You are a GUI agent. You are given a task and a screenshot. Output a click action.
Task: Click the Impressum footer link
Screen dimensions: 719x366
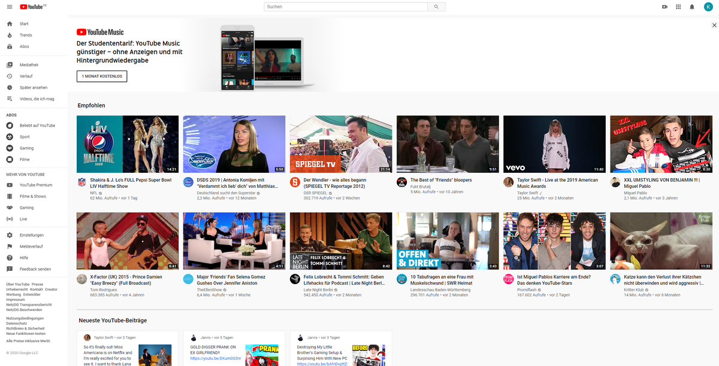pos(16,300)
